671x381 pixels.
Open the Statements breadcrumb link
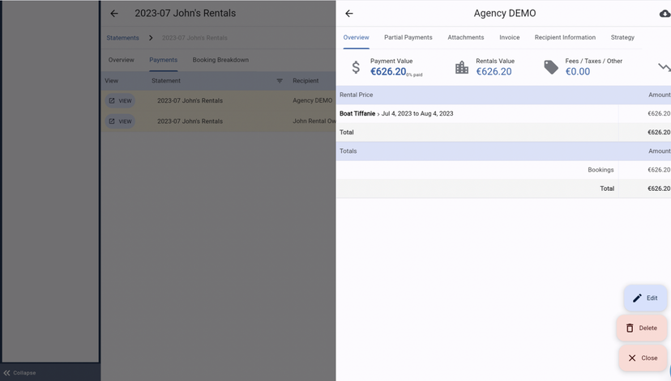tap(122, 38)
